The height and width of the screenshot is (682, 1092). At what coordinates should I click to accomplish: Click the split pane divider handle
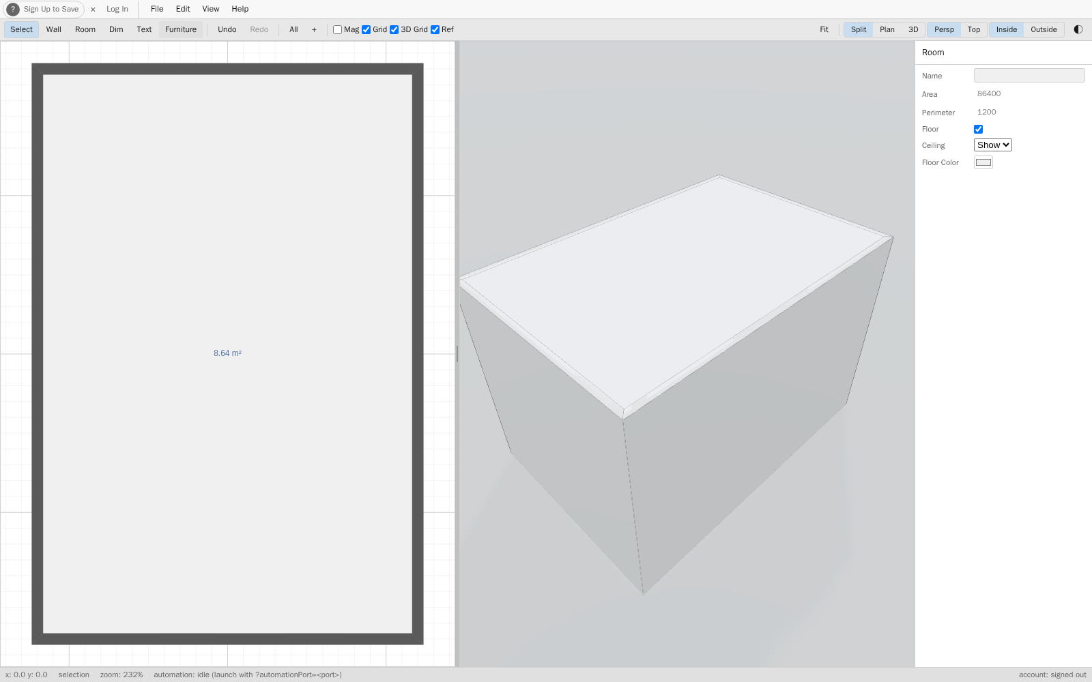(x=457, y=354)
